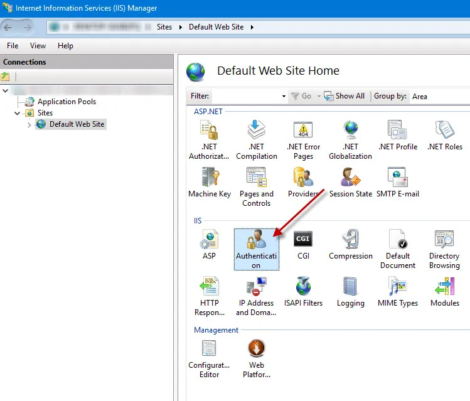Open ISAPI Filters feature
Viewport: 470px width, 401px height.
click(x=303, y=292)
